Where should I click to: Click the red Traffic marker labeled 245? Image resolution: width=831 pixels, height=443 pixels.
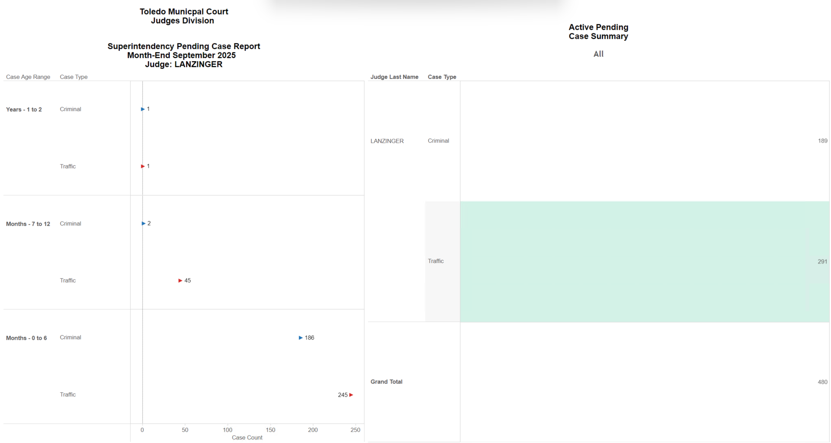pyautogui.click(x=351, y=395)
